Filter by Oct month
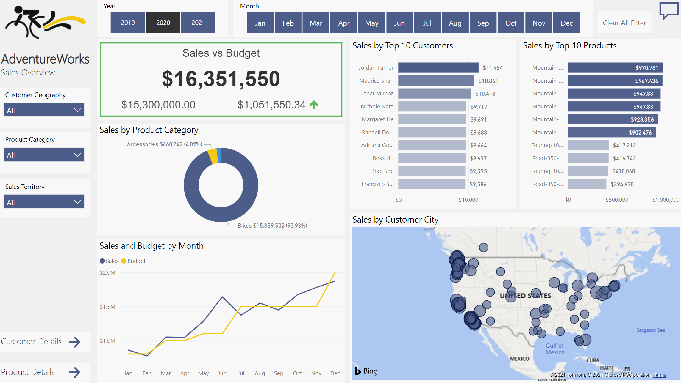The width and height of the screenshot is (681, 383). 511,23
